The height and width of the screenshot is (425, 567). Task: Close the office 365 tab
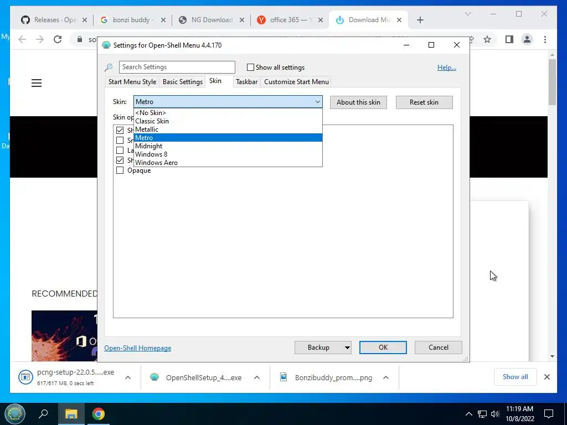(x=321, y=20)
